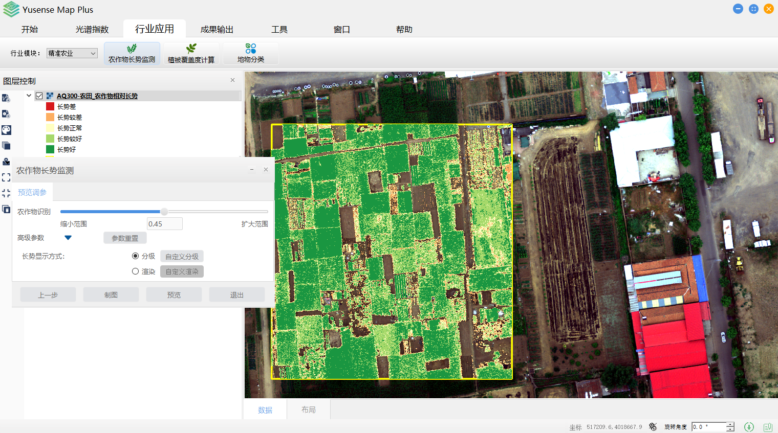Image resolution: width=778 pixels, height=433 pixels.
Task: Select the 分级 radio button
Action: pyautogui.click(x=136, y=256)
